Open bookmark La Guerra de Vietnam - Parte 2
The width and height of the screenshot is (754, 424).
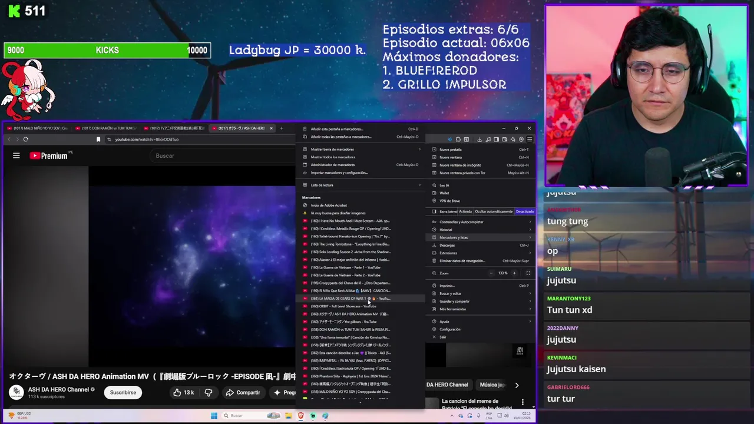coord(361,275)
